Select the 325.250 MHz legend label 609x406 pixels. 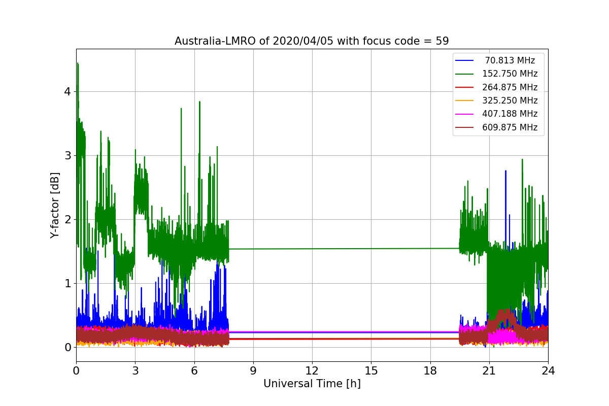point(510,100)
